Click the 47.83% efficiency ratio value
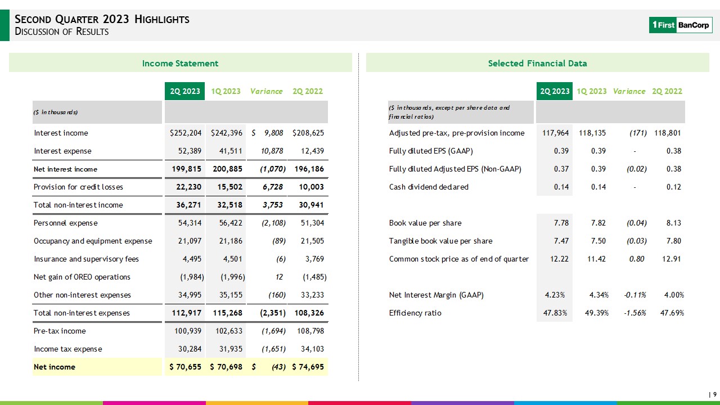 [555, 313]
